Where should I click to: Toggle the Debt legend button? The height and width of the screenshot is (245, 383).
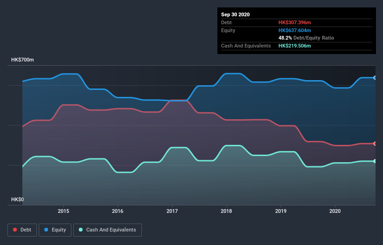tap(22, 230)
